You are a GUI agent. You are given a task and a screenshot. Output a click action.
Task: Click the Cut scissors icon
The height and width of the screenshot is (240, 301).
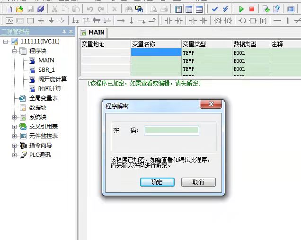tap(54, 9)
